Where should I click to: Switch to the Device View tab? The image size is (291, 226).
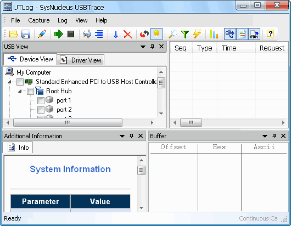(x=30, y=59)
